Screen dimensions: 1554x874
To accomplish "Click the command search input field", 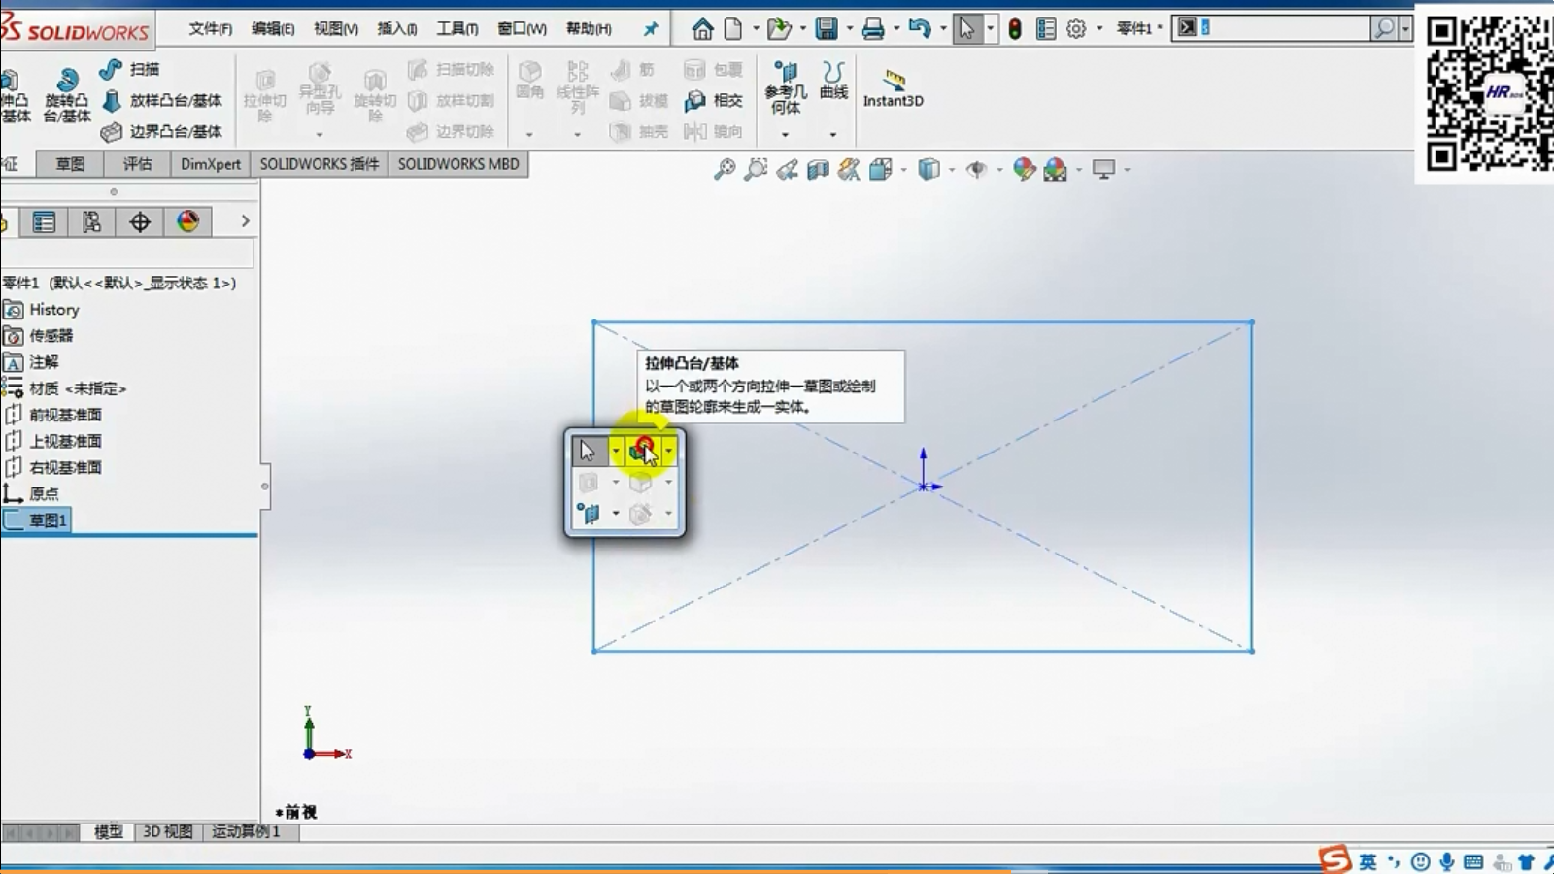I will point(1282,28).
